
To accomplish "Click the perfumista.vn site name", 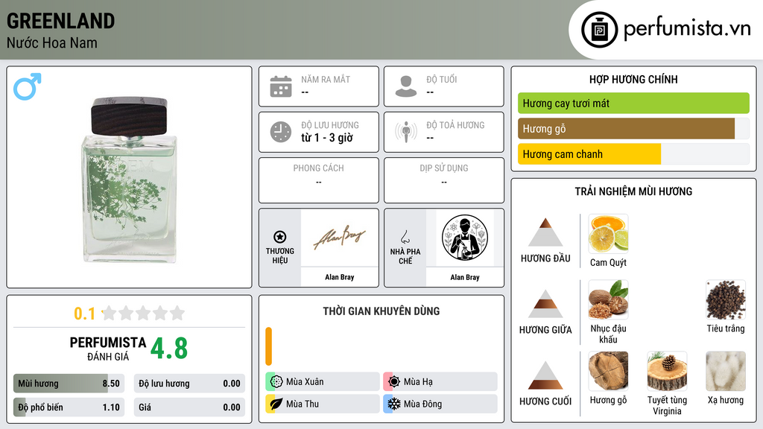I will click(687, 29).
